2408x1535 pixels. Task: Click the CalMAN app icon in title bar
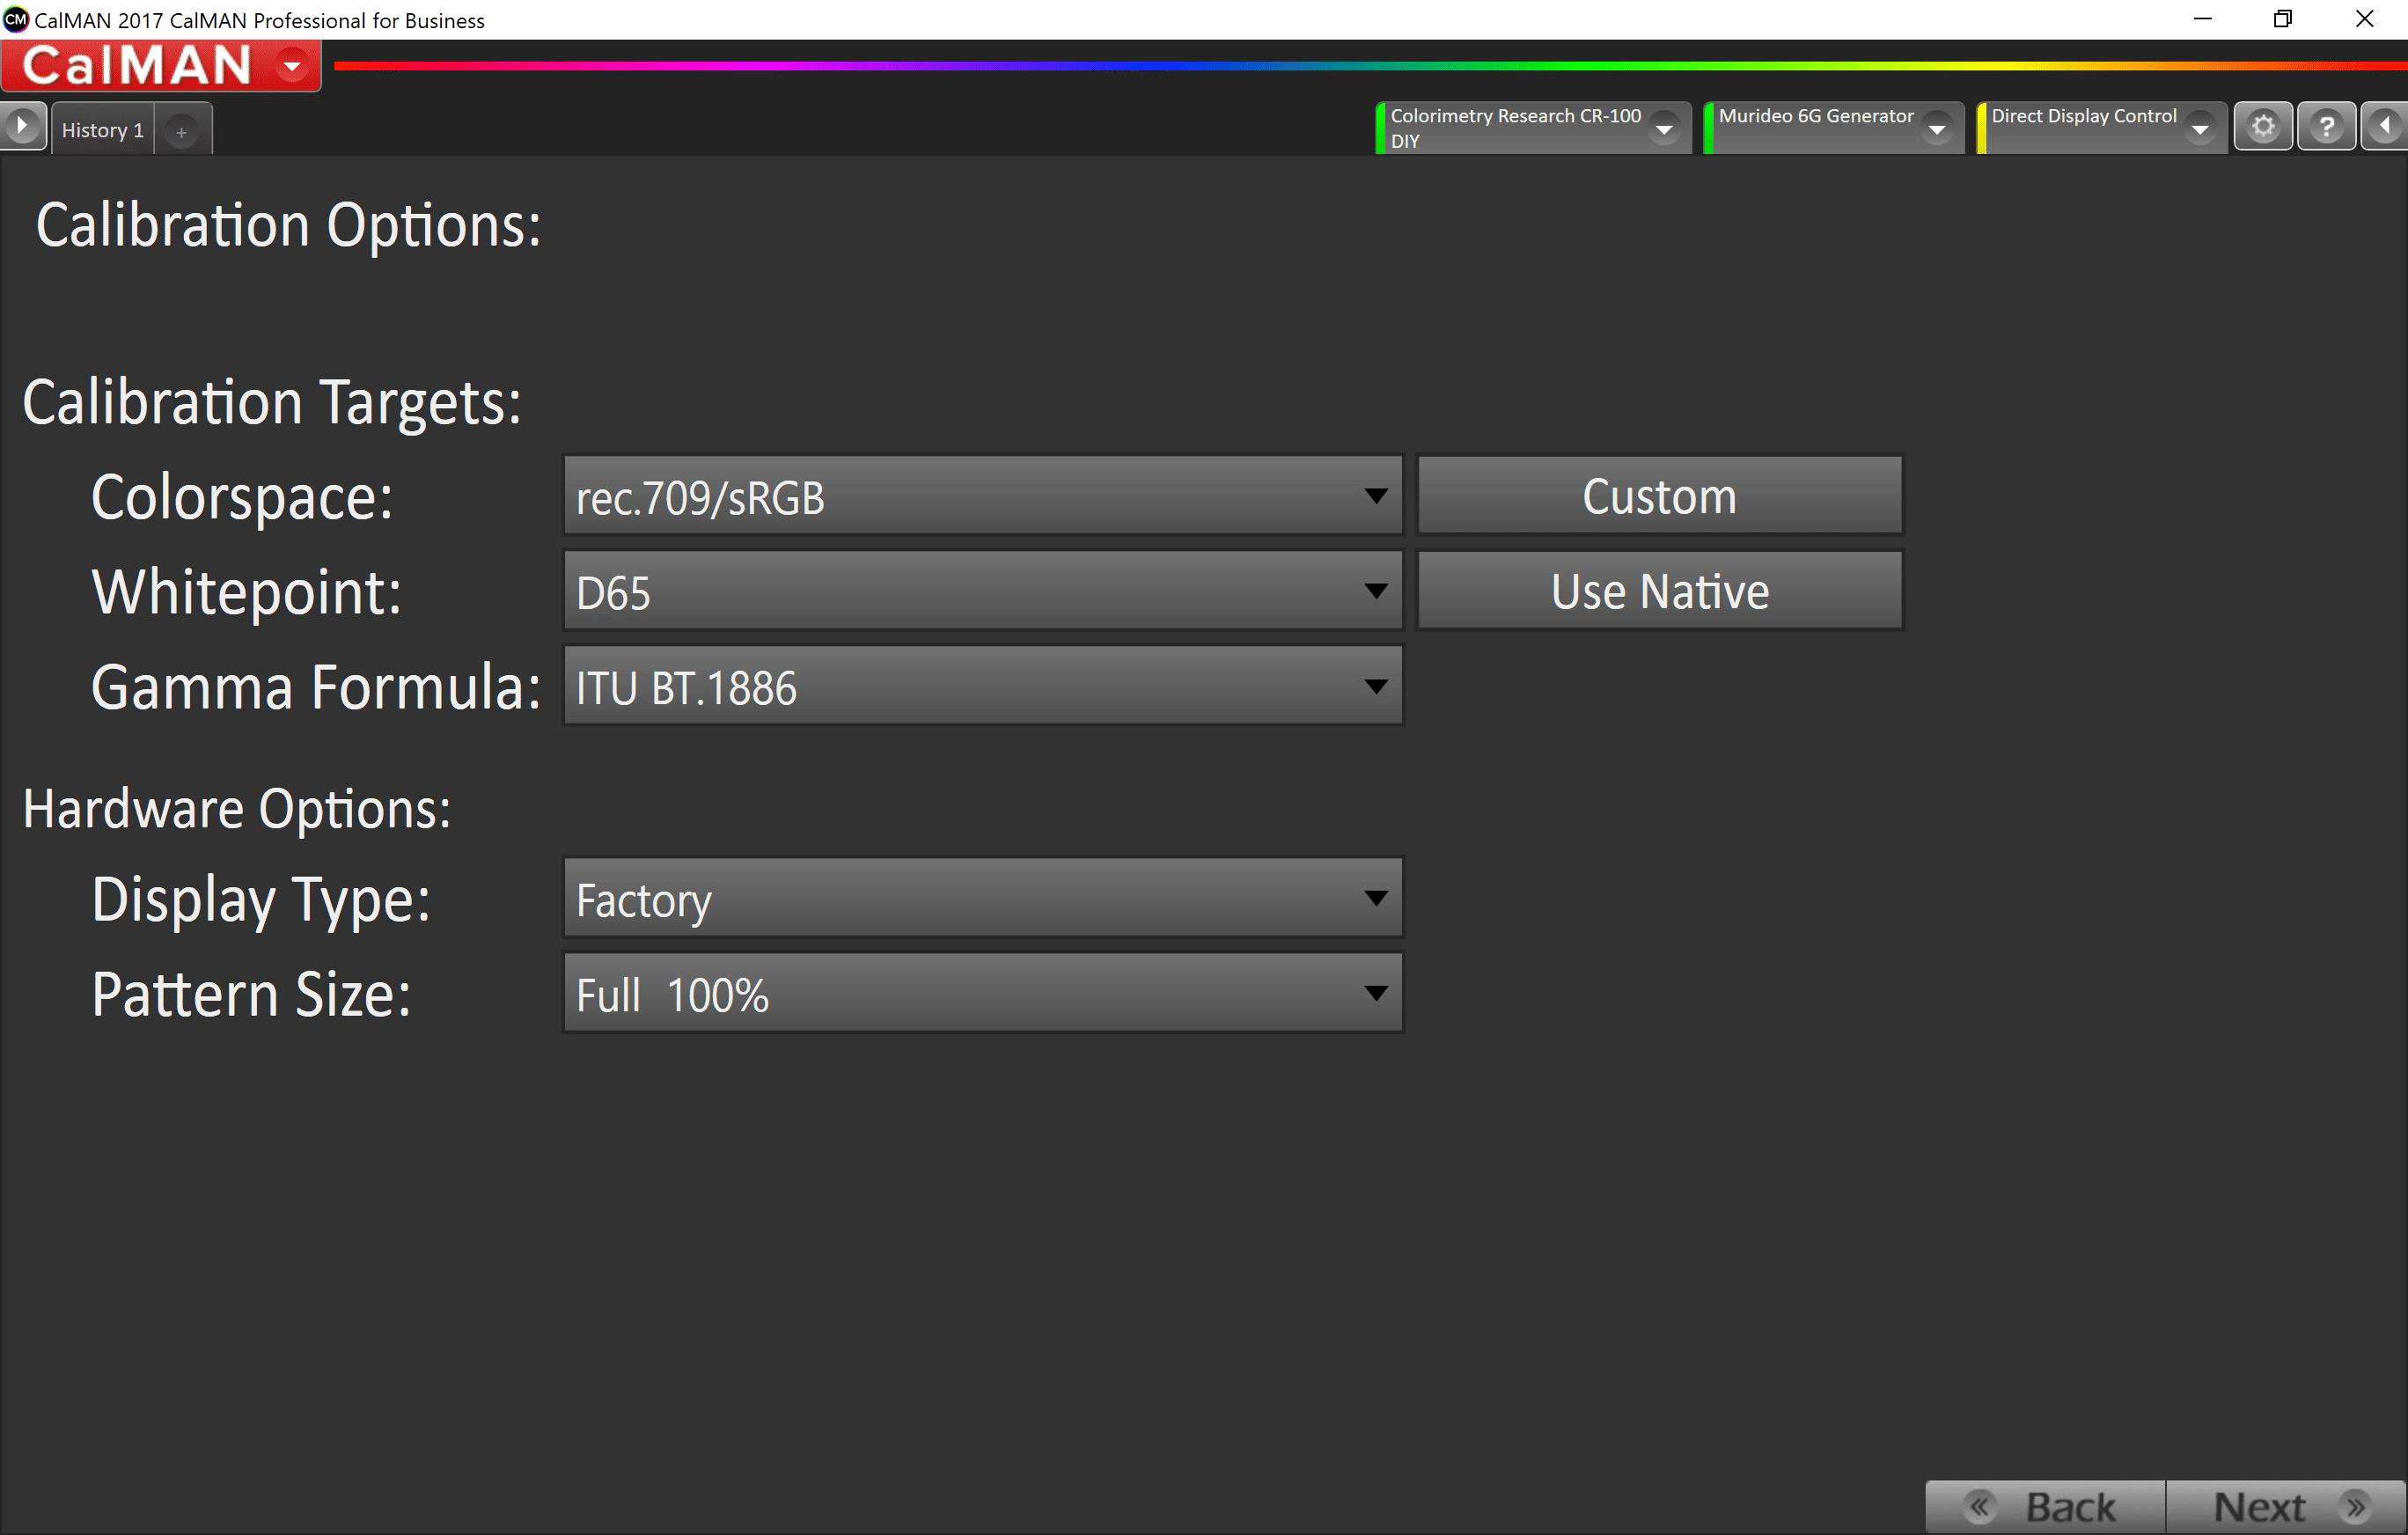tap(16, 19)
